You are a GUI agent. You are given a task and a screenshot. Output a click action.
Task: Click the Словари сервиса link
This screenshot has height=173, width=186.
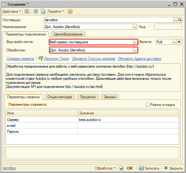click(x=20, y=59)
